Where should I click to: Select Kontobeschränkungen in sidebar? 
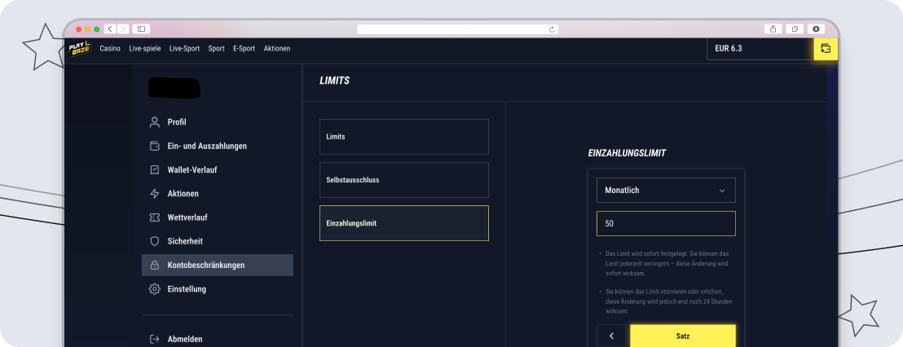point(217,266)
